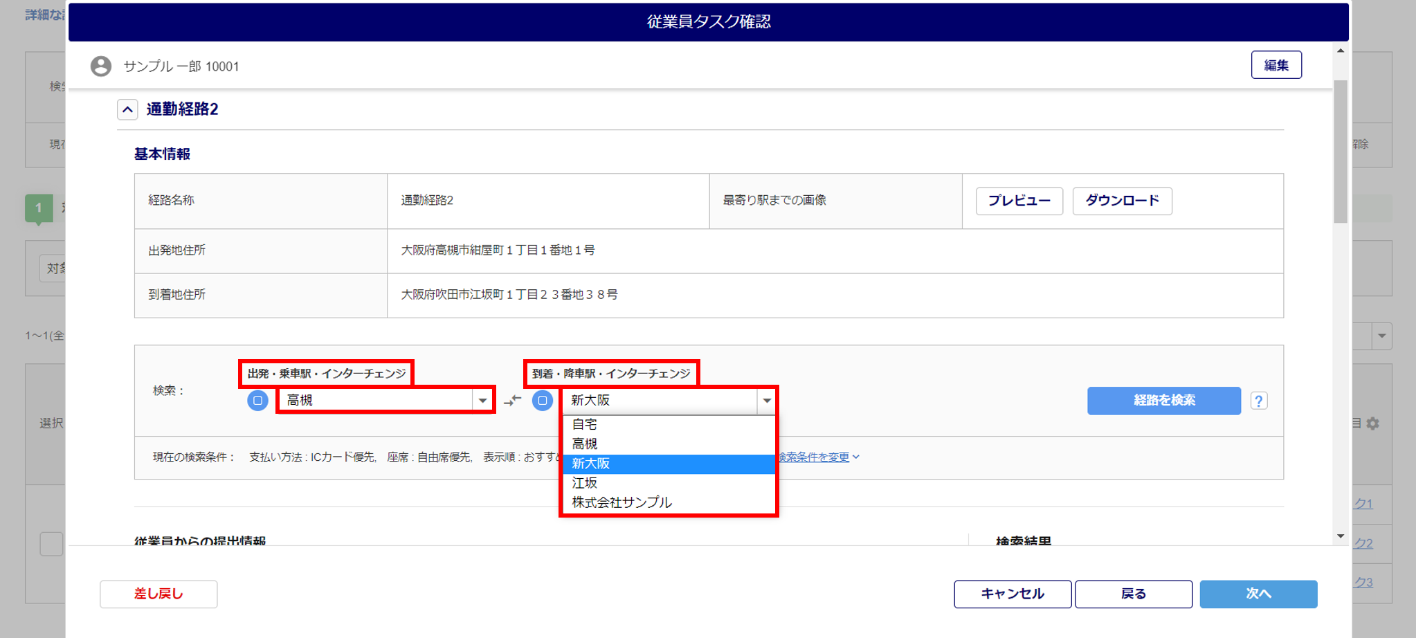Click the 次へ button

tap(1258, 594)
